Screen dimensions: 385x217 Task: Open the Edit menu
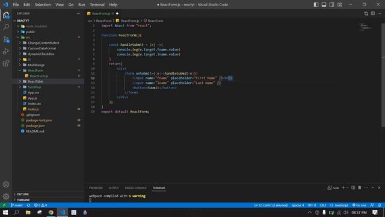tap(26, 5)
